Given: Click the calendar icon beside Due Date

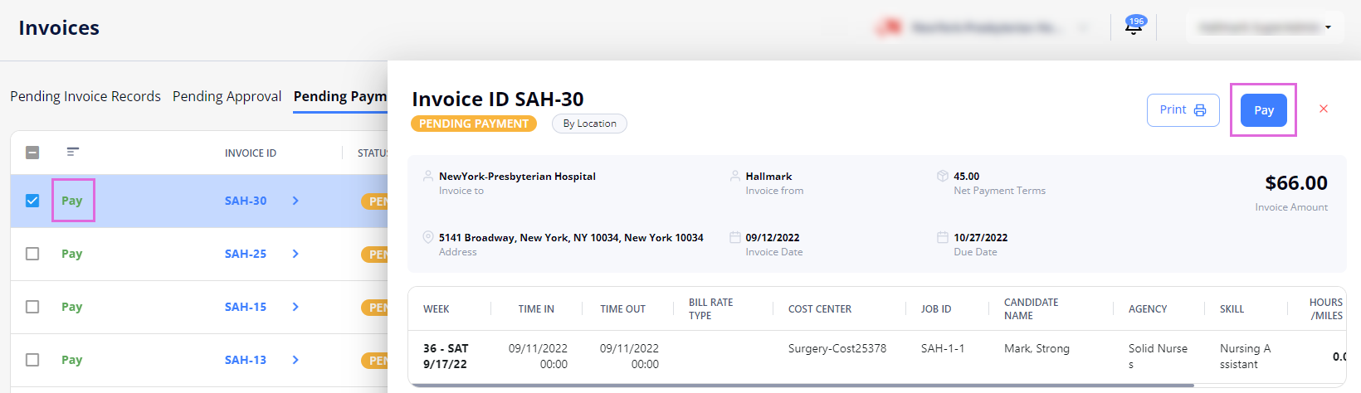Looking at the screenshot, I should 943,237.
